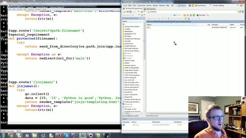
Task: Open the Remote menu in WinSCP
Action: click(x=162, y=5)
